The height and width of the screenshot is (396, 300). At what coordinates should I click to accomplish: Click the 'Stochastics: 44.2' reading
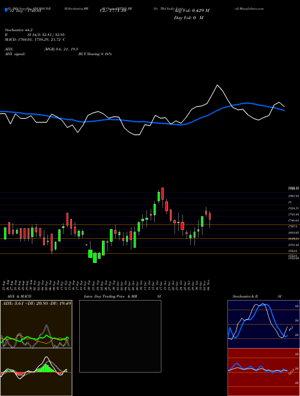pyautogui.click(x=19, y=30)
